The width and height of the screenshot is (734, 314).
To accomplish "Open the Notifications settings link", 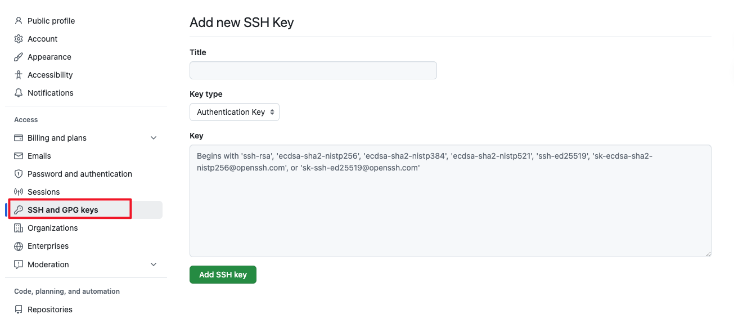I will pyautogui.click(x=51, y=93).
